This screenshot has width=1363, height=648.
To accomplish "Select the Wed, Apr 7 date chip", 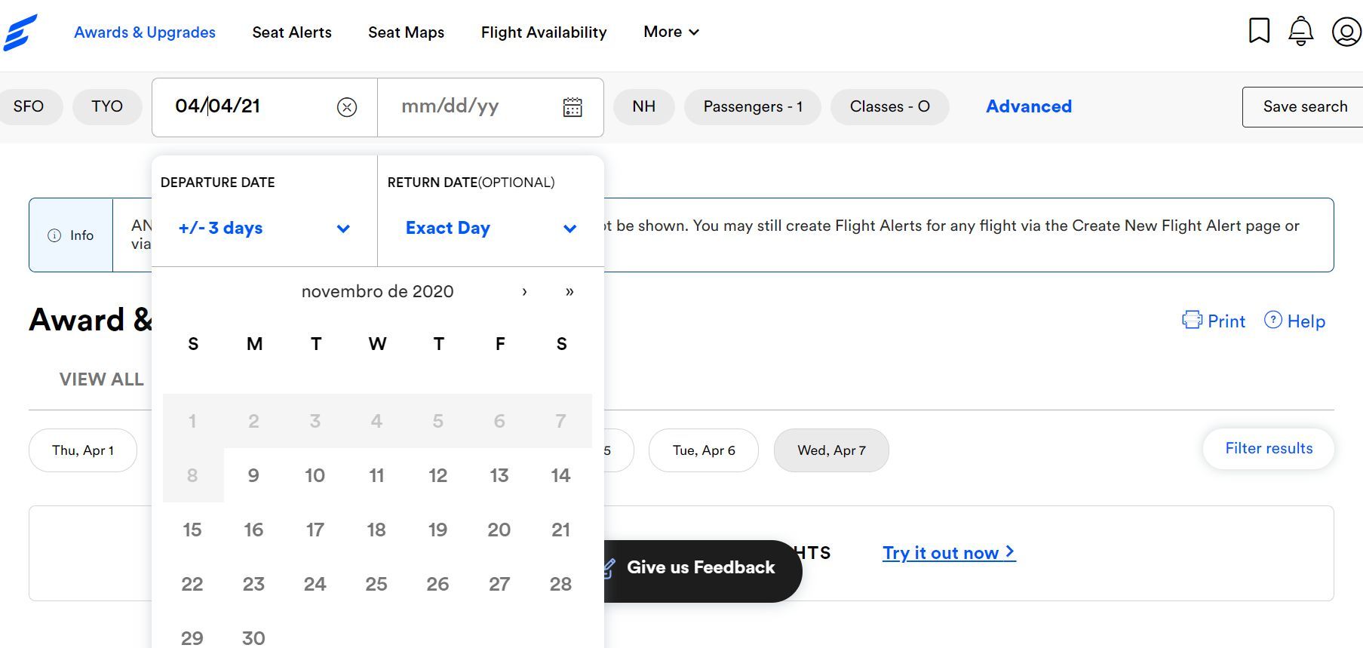I will (831, 450).
